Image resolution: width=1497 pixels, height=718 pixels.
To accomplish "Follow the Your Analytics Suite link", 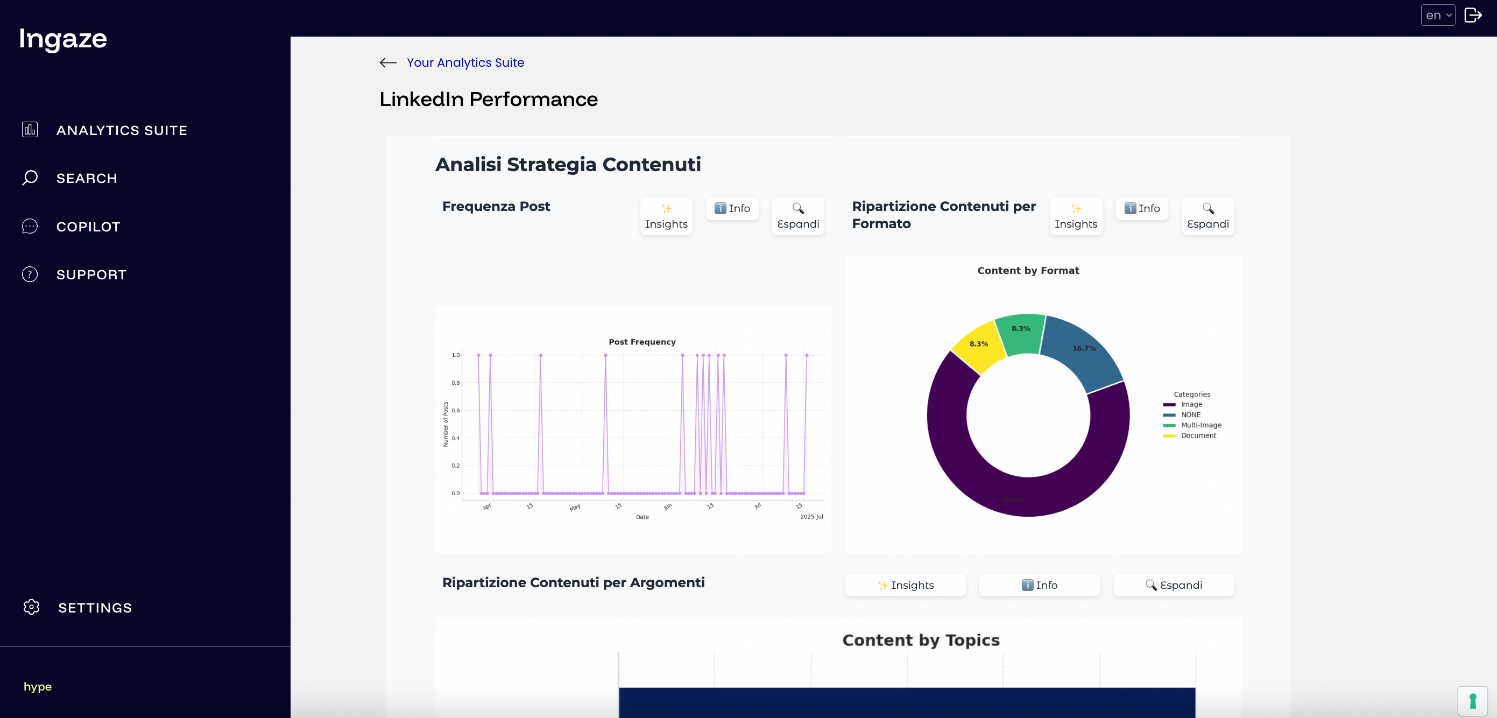I will coord(465,63).
